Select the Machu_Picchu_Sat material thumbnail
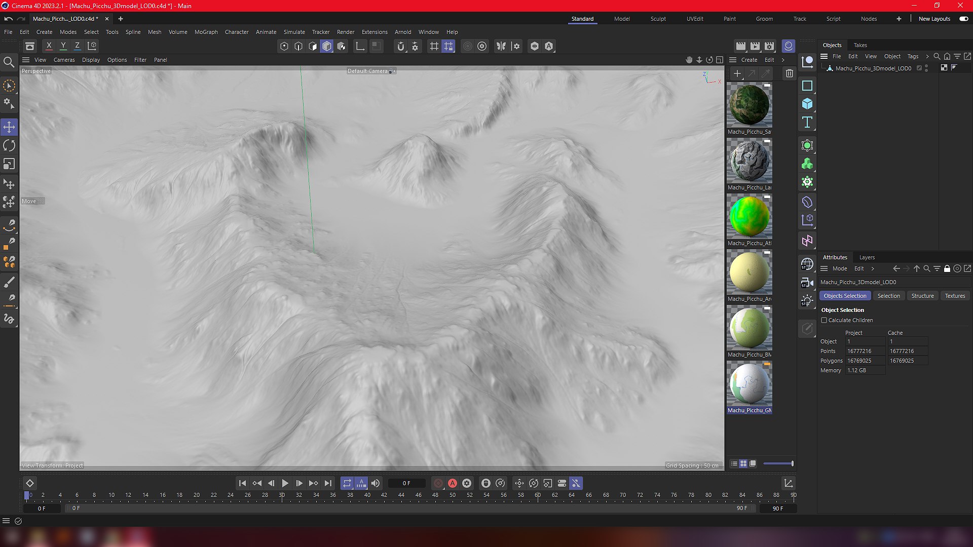973x547 pixels. point(750,105)
